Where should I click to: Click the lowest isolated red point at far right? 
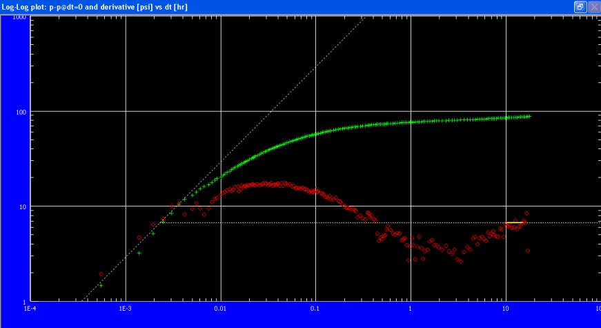528,251
